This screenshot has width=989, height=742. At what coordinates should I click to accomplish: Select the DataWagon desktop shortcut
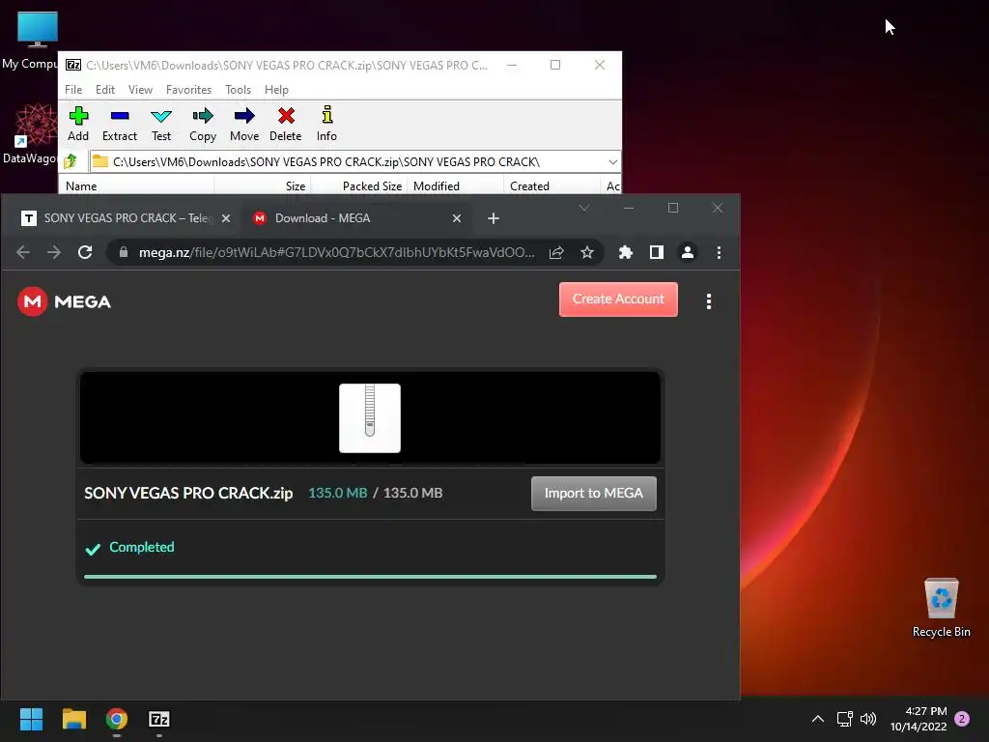click(30, 133)
